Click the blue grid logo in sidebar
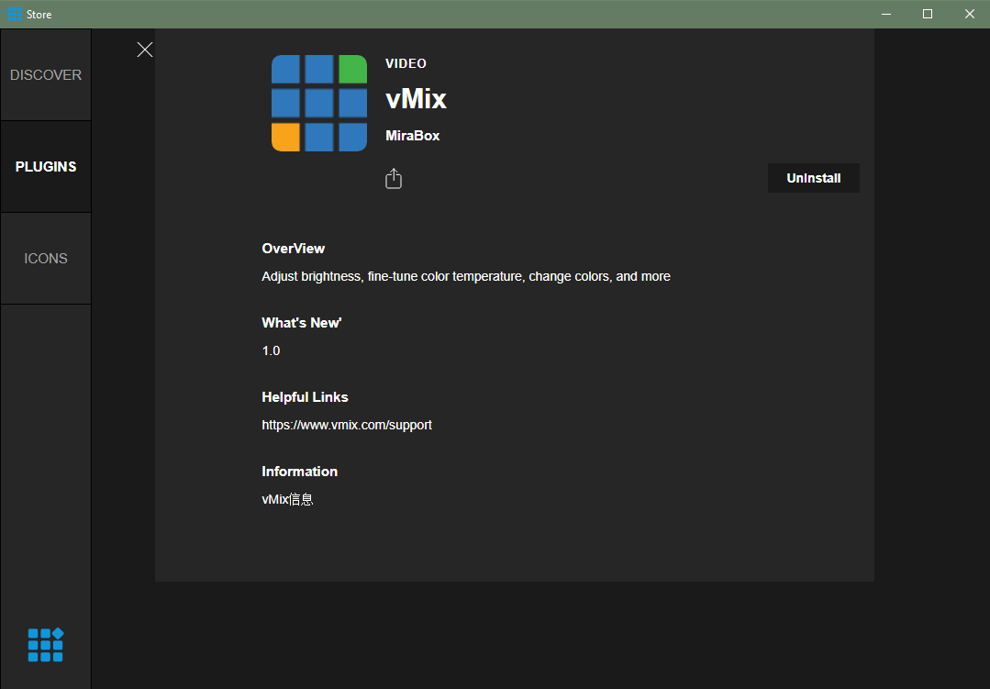The height and width of the screenshot is (689, 990). tap(46, 645)
